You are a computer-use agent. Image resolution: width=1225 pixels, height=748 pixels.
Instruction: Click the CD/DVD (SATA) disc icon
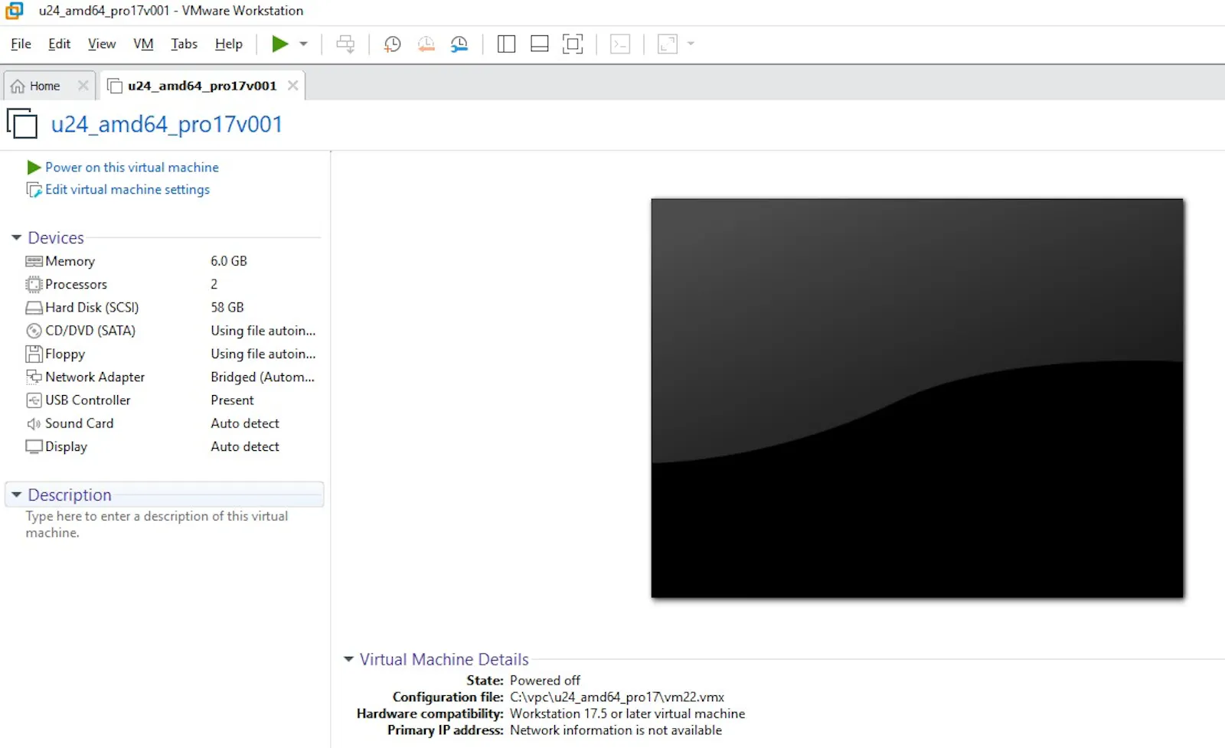[34, 331]
